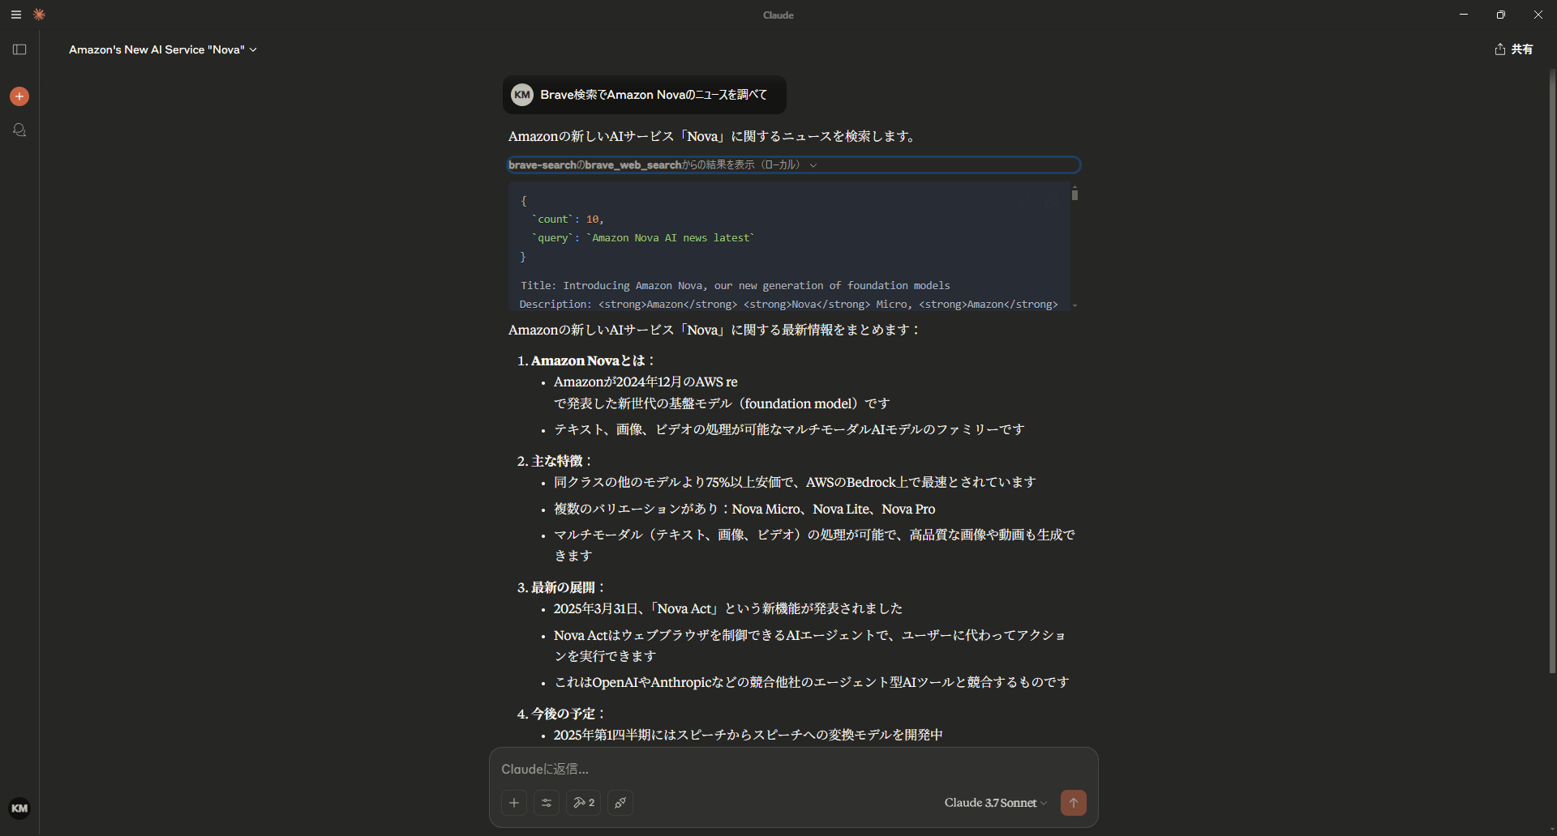Click inside the Claudeに返信 input field

pos(730,768)
